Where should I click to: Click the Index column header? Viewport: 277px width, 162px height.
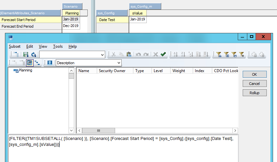pyautogui.click(x=202, y=71)
